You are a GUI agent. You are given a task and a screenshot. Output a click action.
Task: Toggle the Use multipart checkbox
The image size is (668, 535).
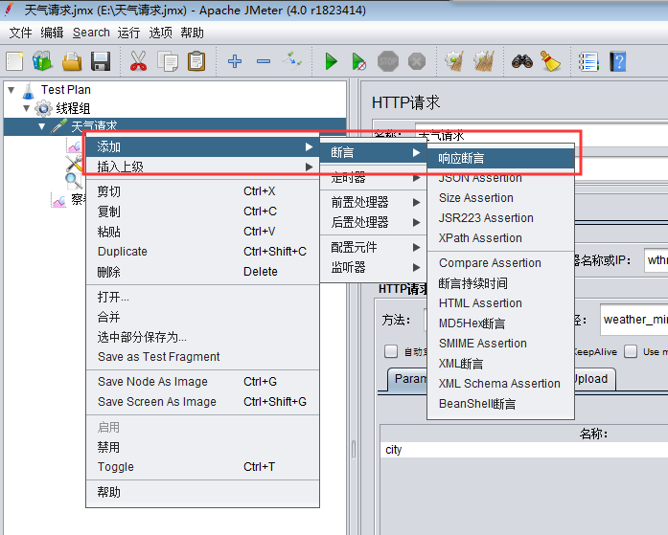pos(631,351)
